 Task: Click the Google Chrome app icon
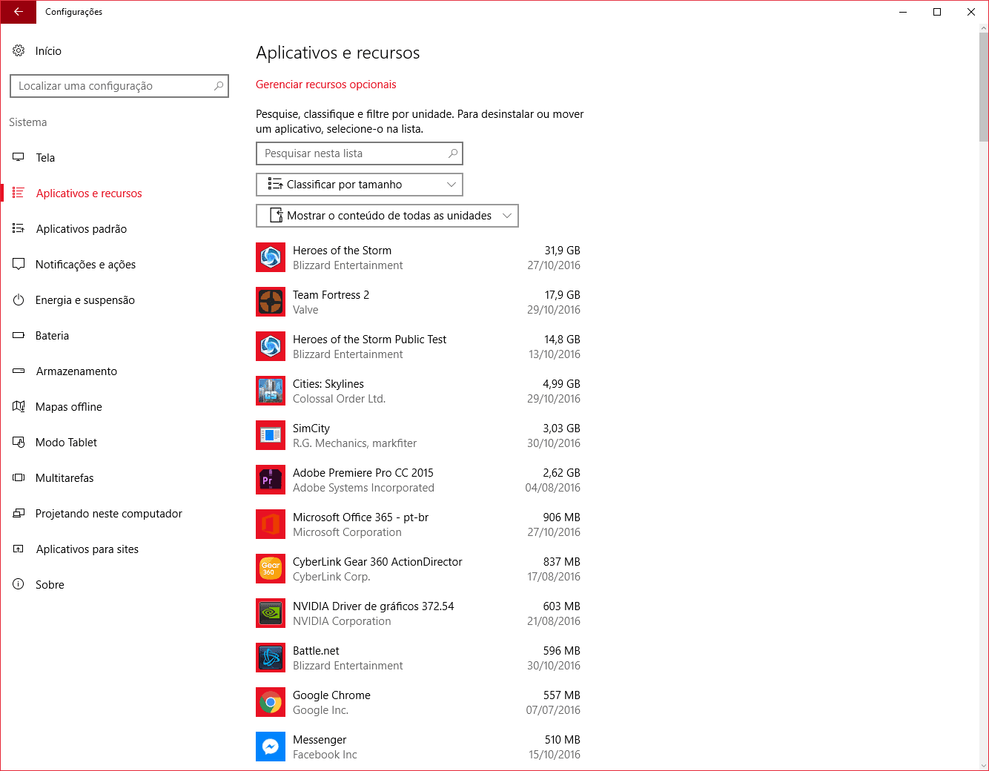click(x=271, y=702)
